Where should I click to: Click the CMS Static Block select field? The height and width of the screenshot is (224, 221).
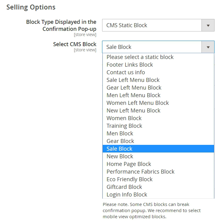(152, 26)
